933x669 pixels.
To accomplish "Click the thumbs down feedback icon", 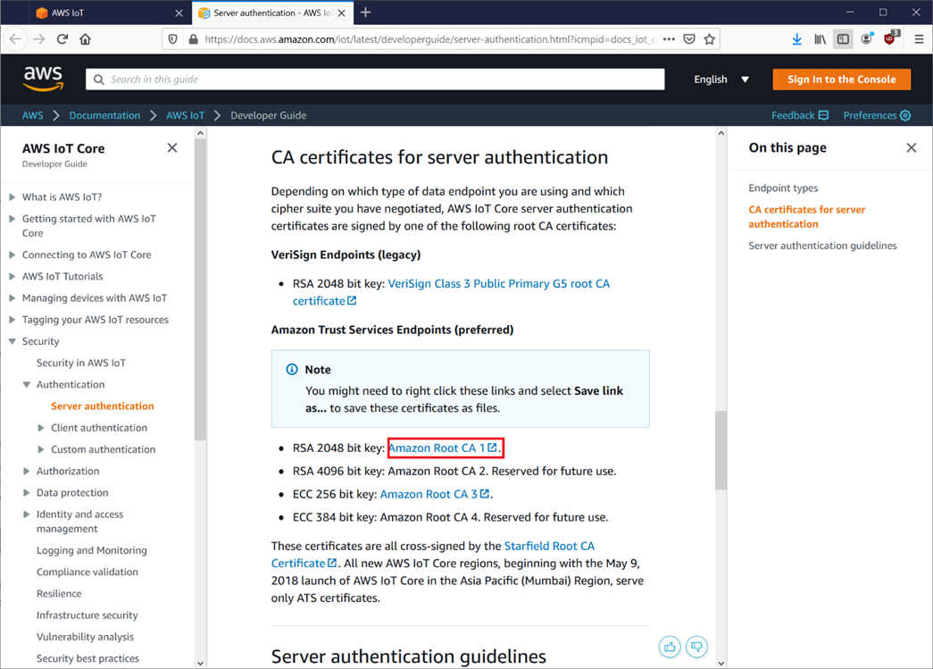I will (696, 647).
